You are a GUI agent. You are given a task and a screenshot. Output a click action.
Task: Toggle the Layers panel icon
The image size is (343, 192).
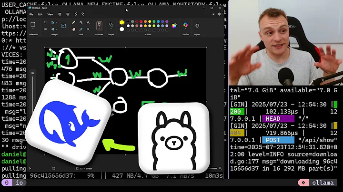(x=197, y=26)
